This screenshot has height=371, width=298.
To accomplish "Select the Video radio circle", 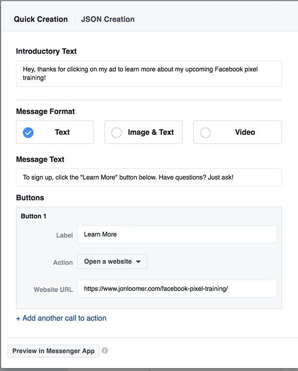I will [205, 133].
